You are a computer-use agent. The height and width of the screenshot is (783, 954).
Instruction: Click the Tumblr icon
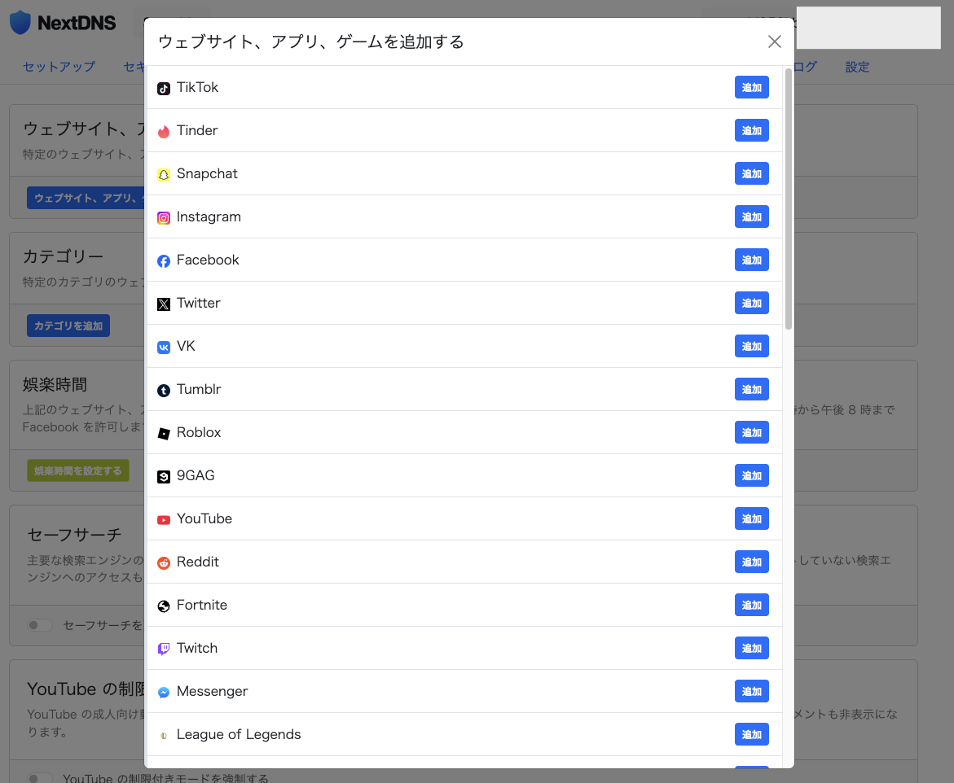point(164,389)
